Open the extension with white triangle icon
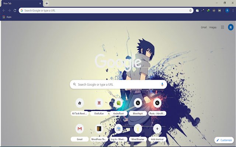 coord(203,11)
